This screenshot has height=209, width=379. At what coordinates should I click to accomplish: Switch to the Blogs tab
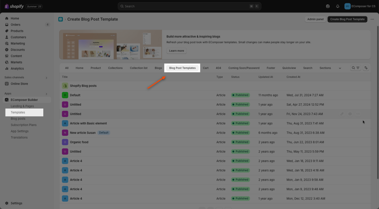(158, 68)
